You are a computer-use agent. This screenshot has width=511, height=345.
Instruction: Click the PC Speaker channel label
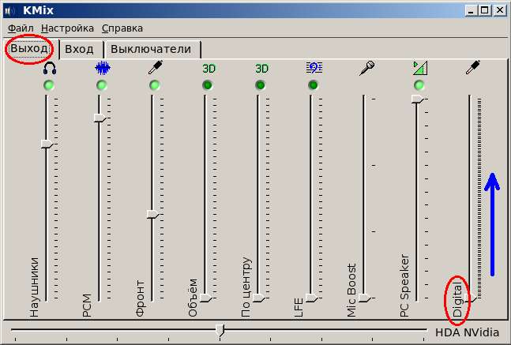404,286
